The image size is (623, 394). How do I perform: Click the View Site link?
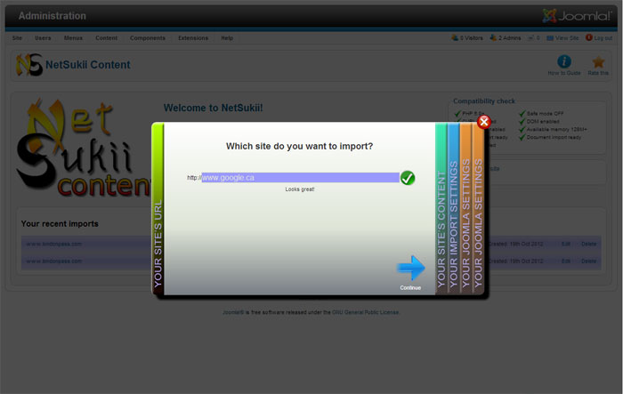(x=562, y=37)
